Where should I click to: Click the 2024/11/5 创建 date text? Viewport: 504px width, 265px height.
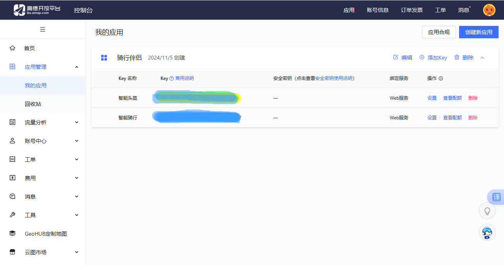167,58
